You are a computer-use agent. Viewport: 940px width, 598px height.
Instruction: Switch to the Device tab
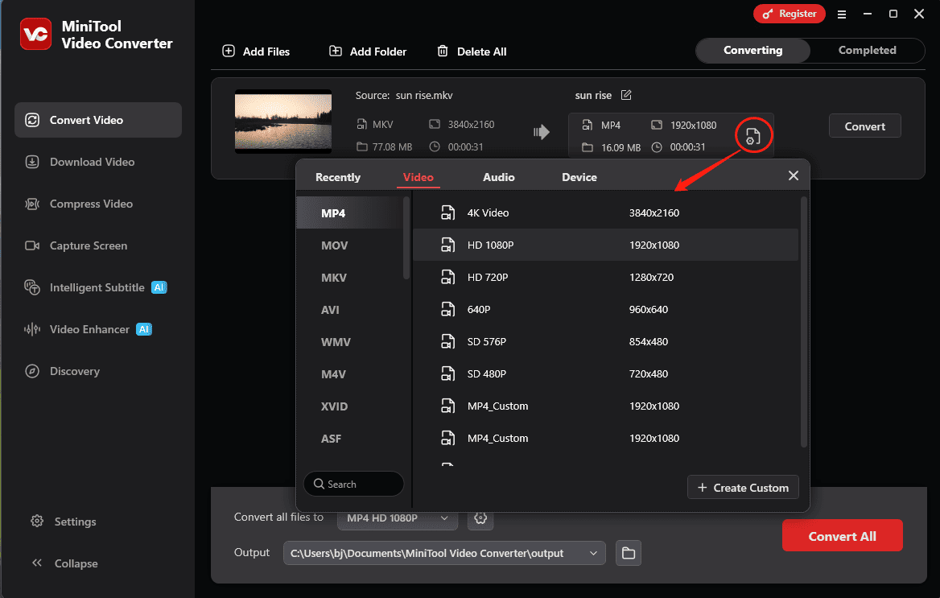[579, 177]
